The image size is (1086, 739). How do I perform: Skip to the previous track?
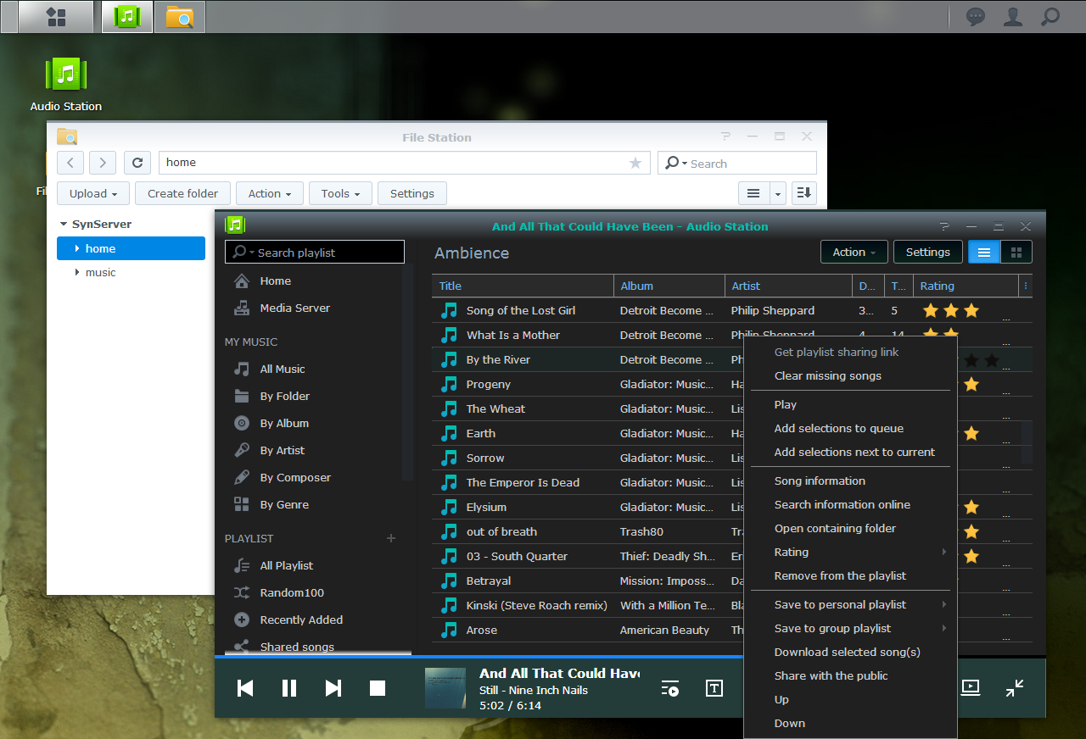tap(245, 688)
